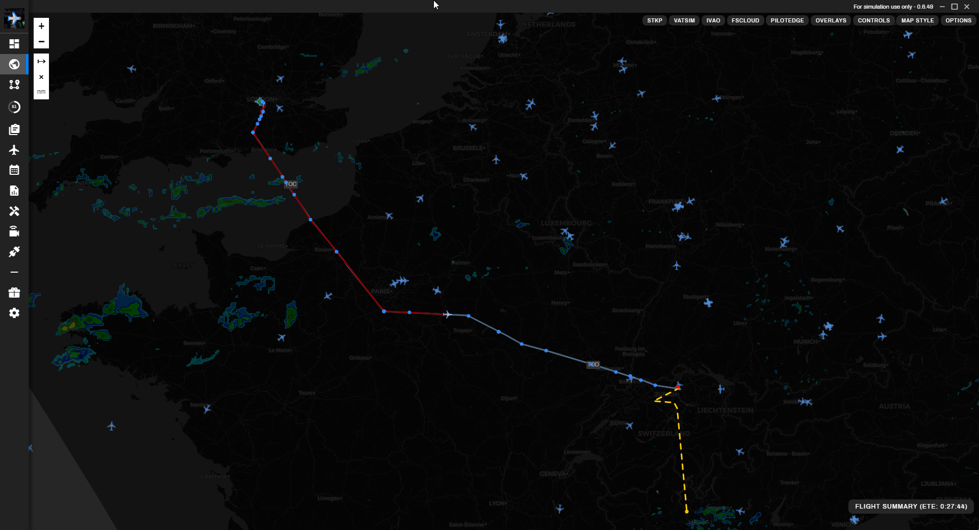Open the crossed tools icon in sidebar
Viewport: 979px width, 530px height.
pyautogui.click(x=14, y=211)
